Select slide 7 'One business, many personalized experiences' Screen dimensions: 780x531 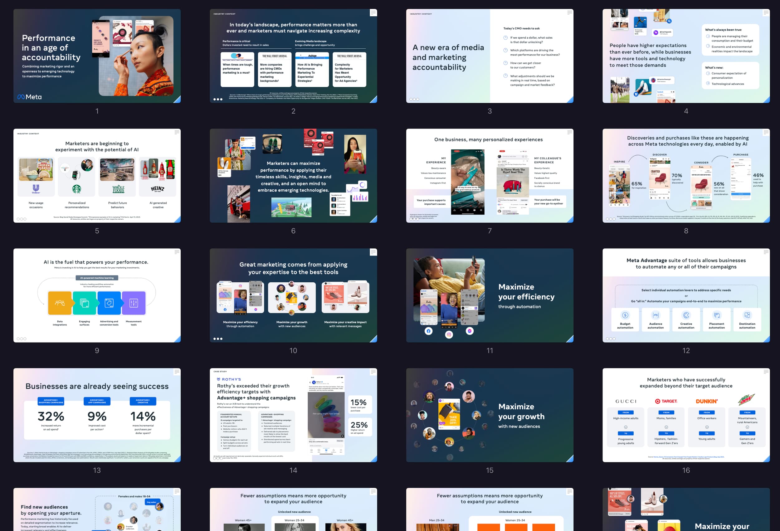point(489,176)
